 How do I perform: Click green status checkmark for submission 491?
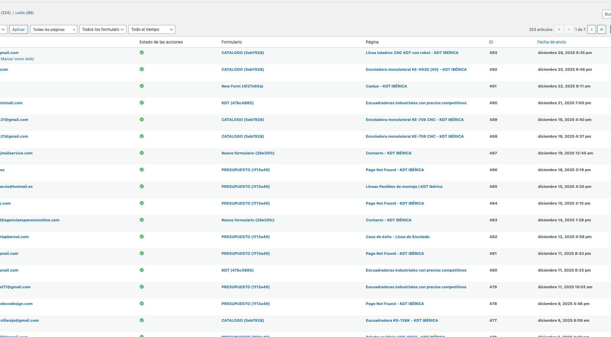(142, 86)
